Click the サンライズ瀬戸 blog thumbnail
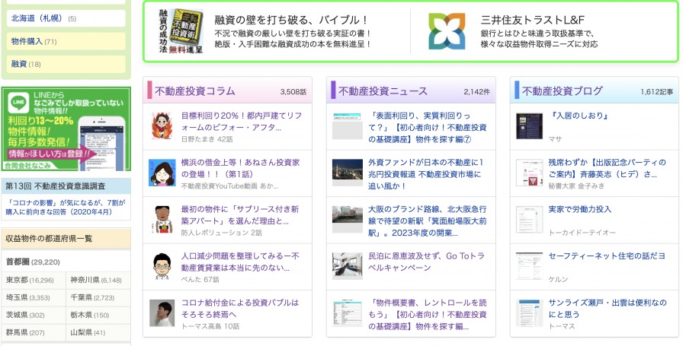This screenshot has height=346, width=686. 530,313
